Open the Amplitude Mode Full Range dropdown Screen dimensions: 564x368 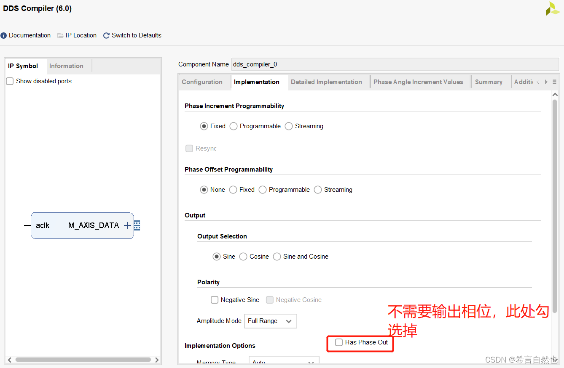pos(271,321)
